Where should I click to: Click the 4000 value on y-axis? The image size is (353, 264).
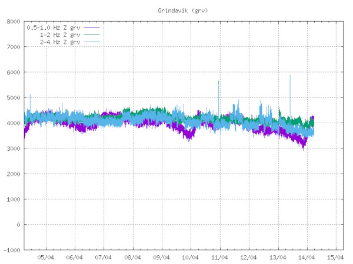click(x=13, y=123)
